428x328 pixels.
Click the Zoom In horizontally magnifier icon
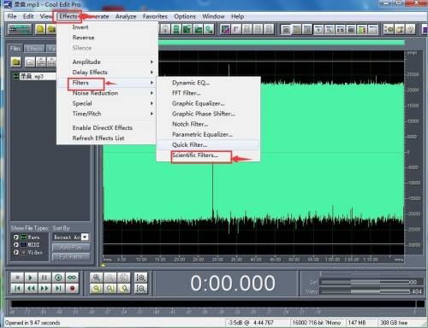(97, 277)
